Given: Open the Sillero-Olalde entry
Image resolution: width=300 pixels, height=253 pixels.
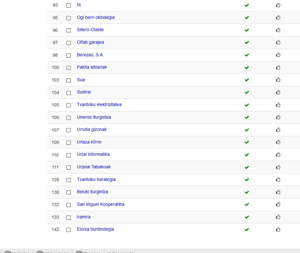Looking at the screenshot, I should 90,30.
